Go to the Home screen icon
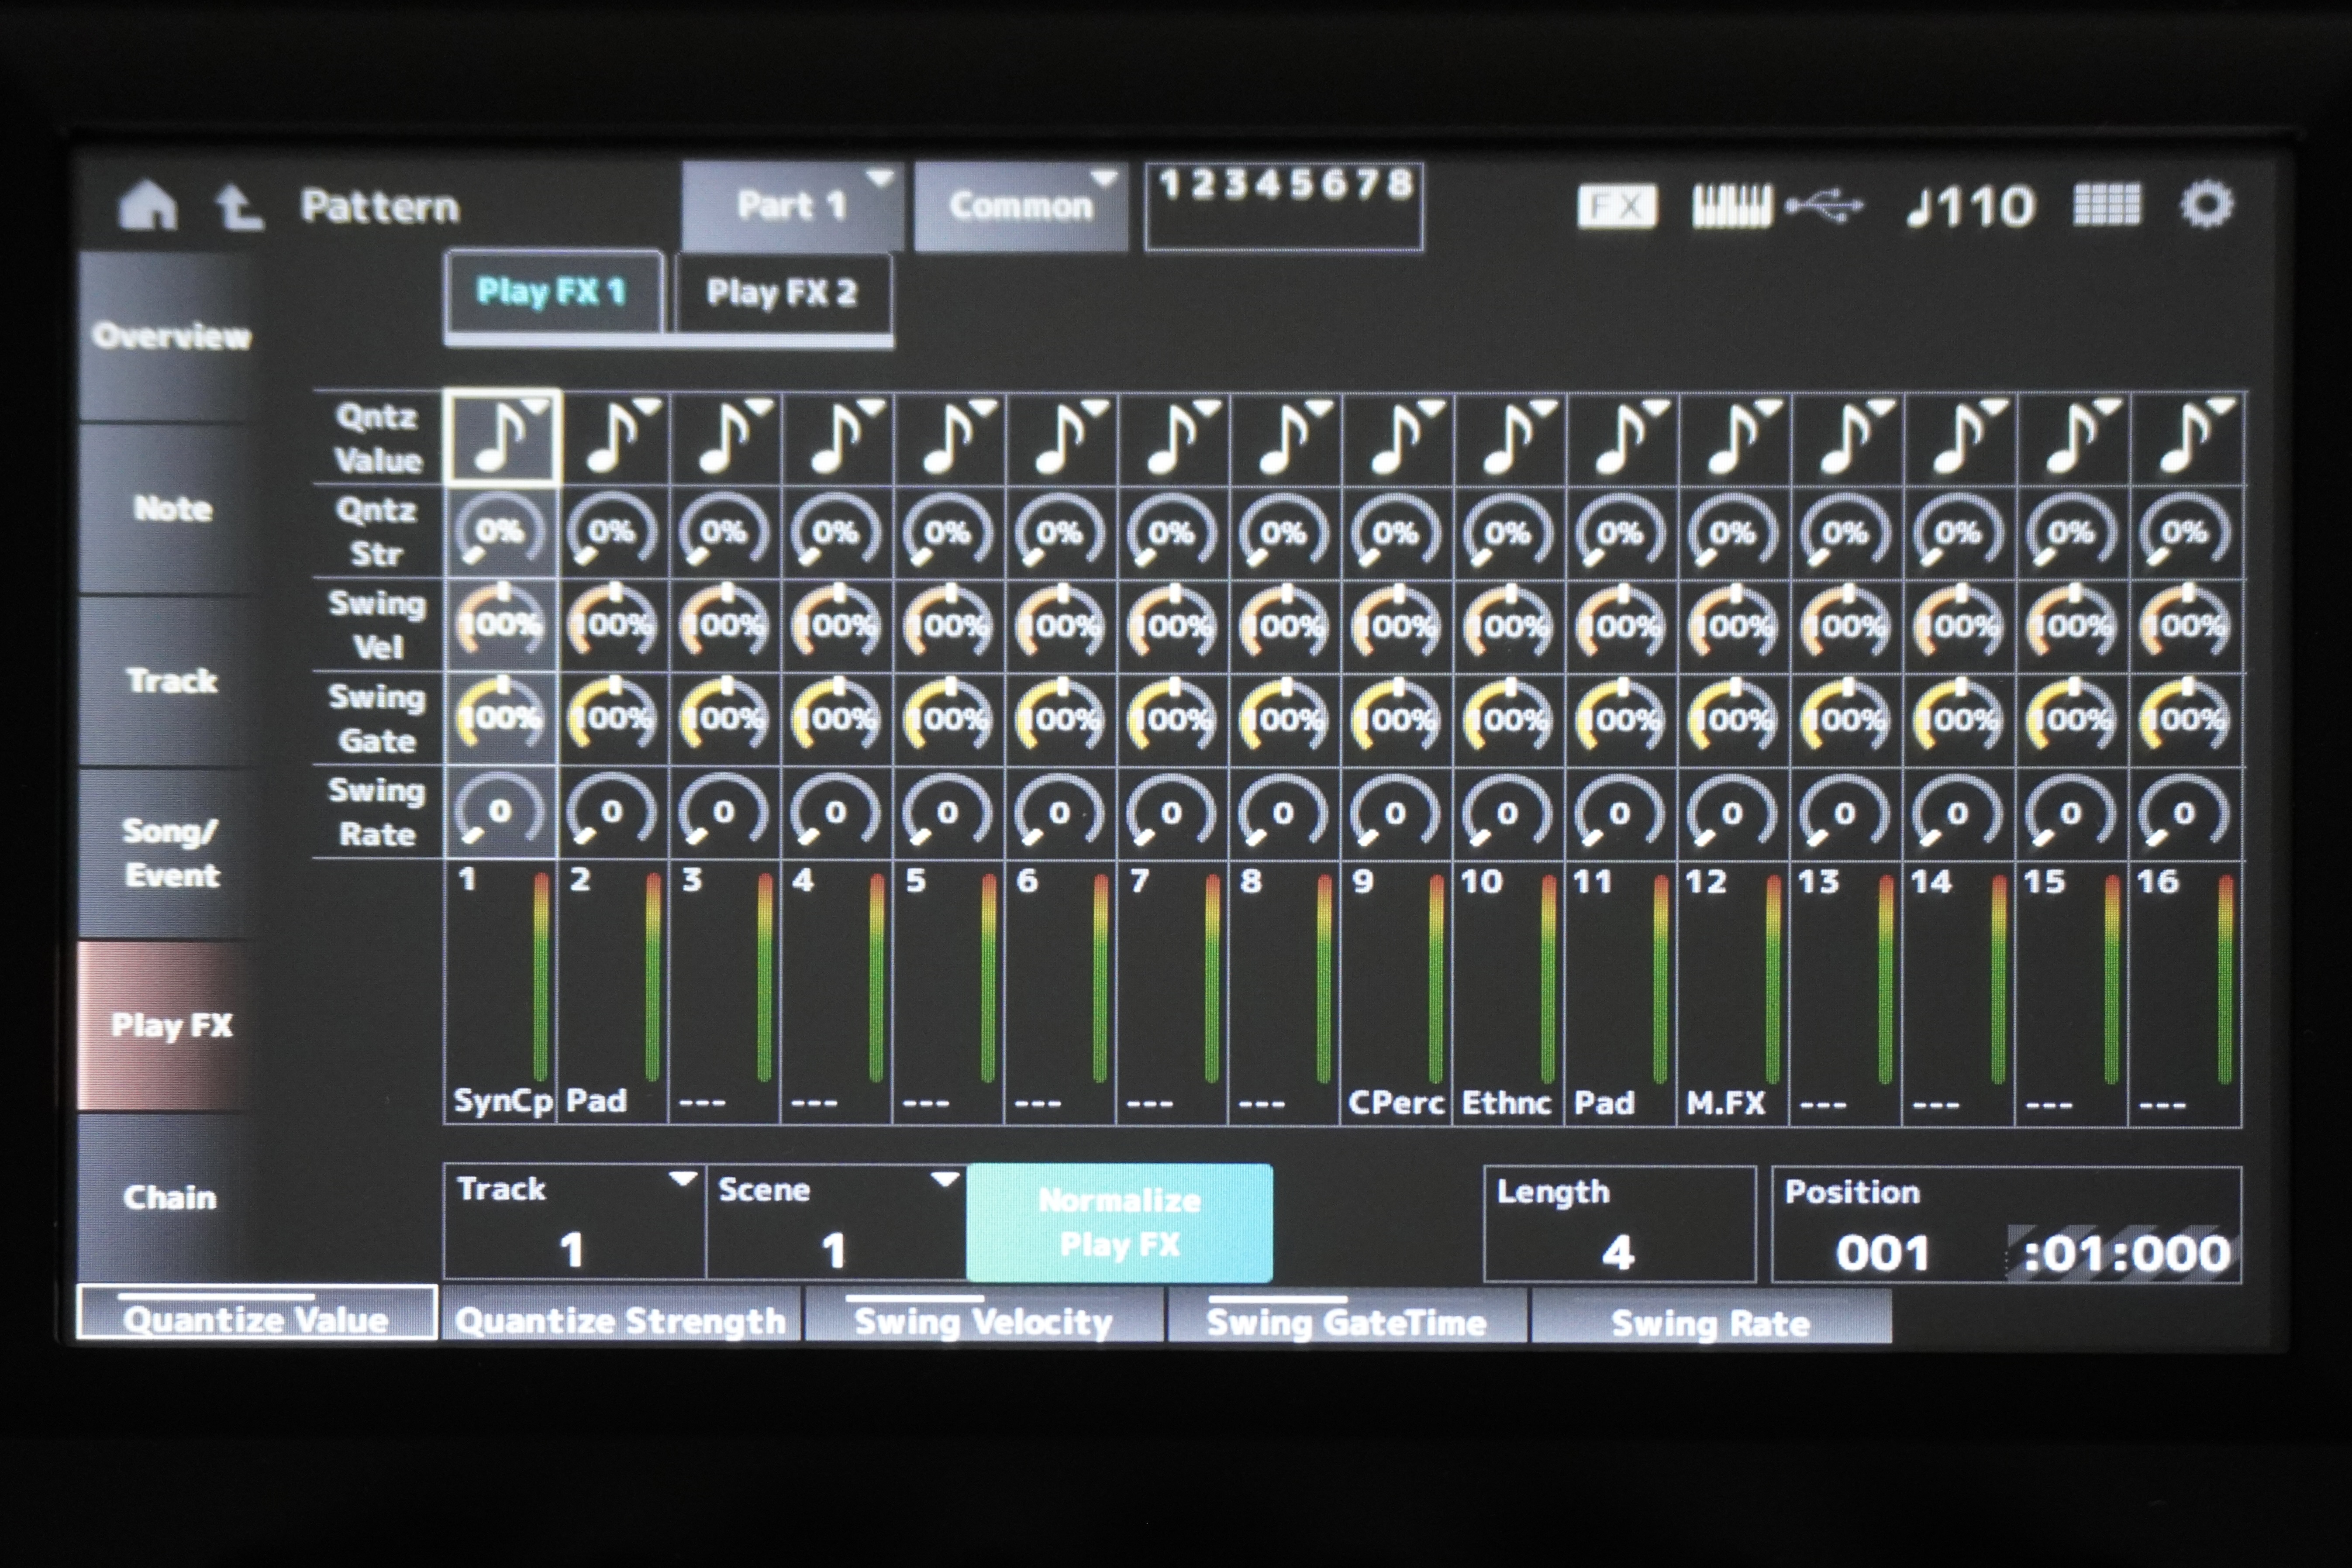Screen dimensions: 2352x1568 148,206
